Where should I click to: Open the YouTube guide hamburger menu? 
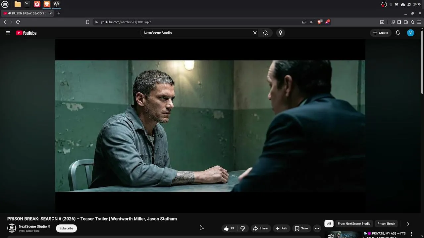tap(8, 33)
